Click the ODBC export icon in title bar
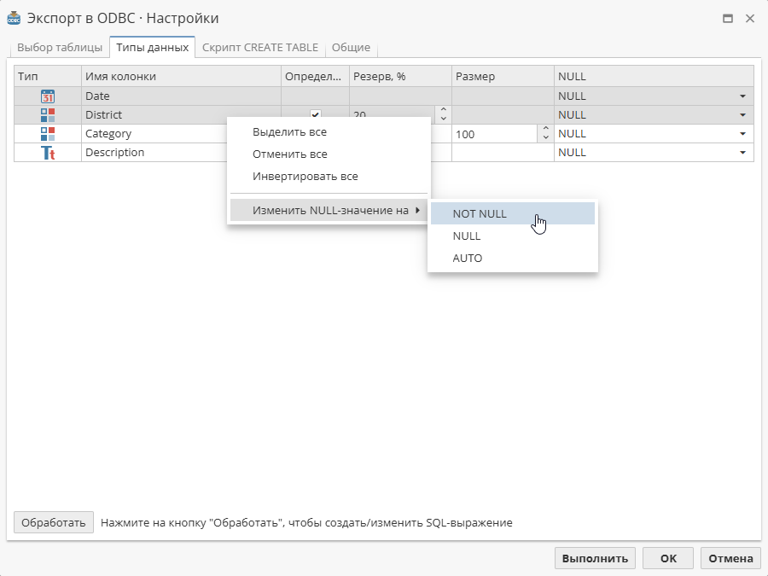 pos(14,18)
